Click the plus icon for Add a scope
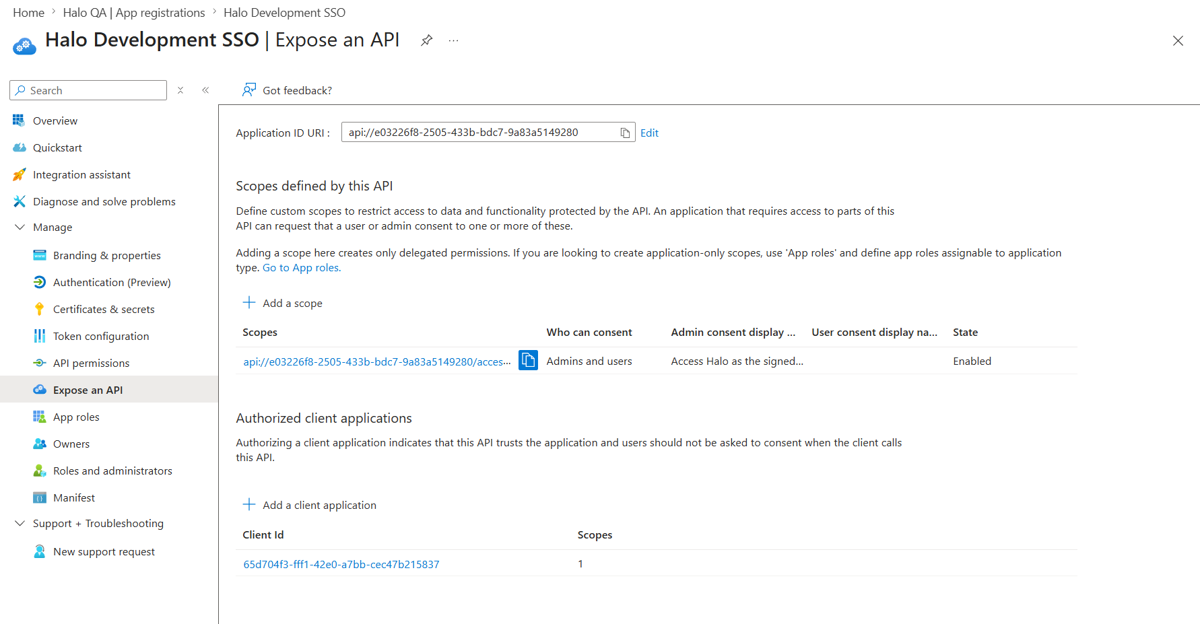 click(x=249, y=302)
